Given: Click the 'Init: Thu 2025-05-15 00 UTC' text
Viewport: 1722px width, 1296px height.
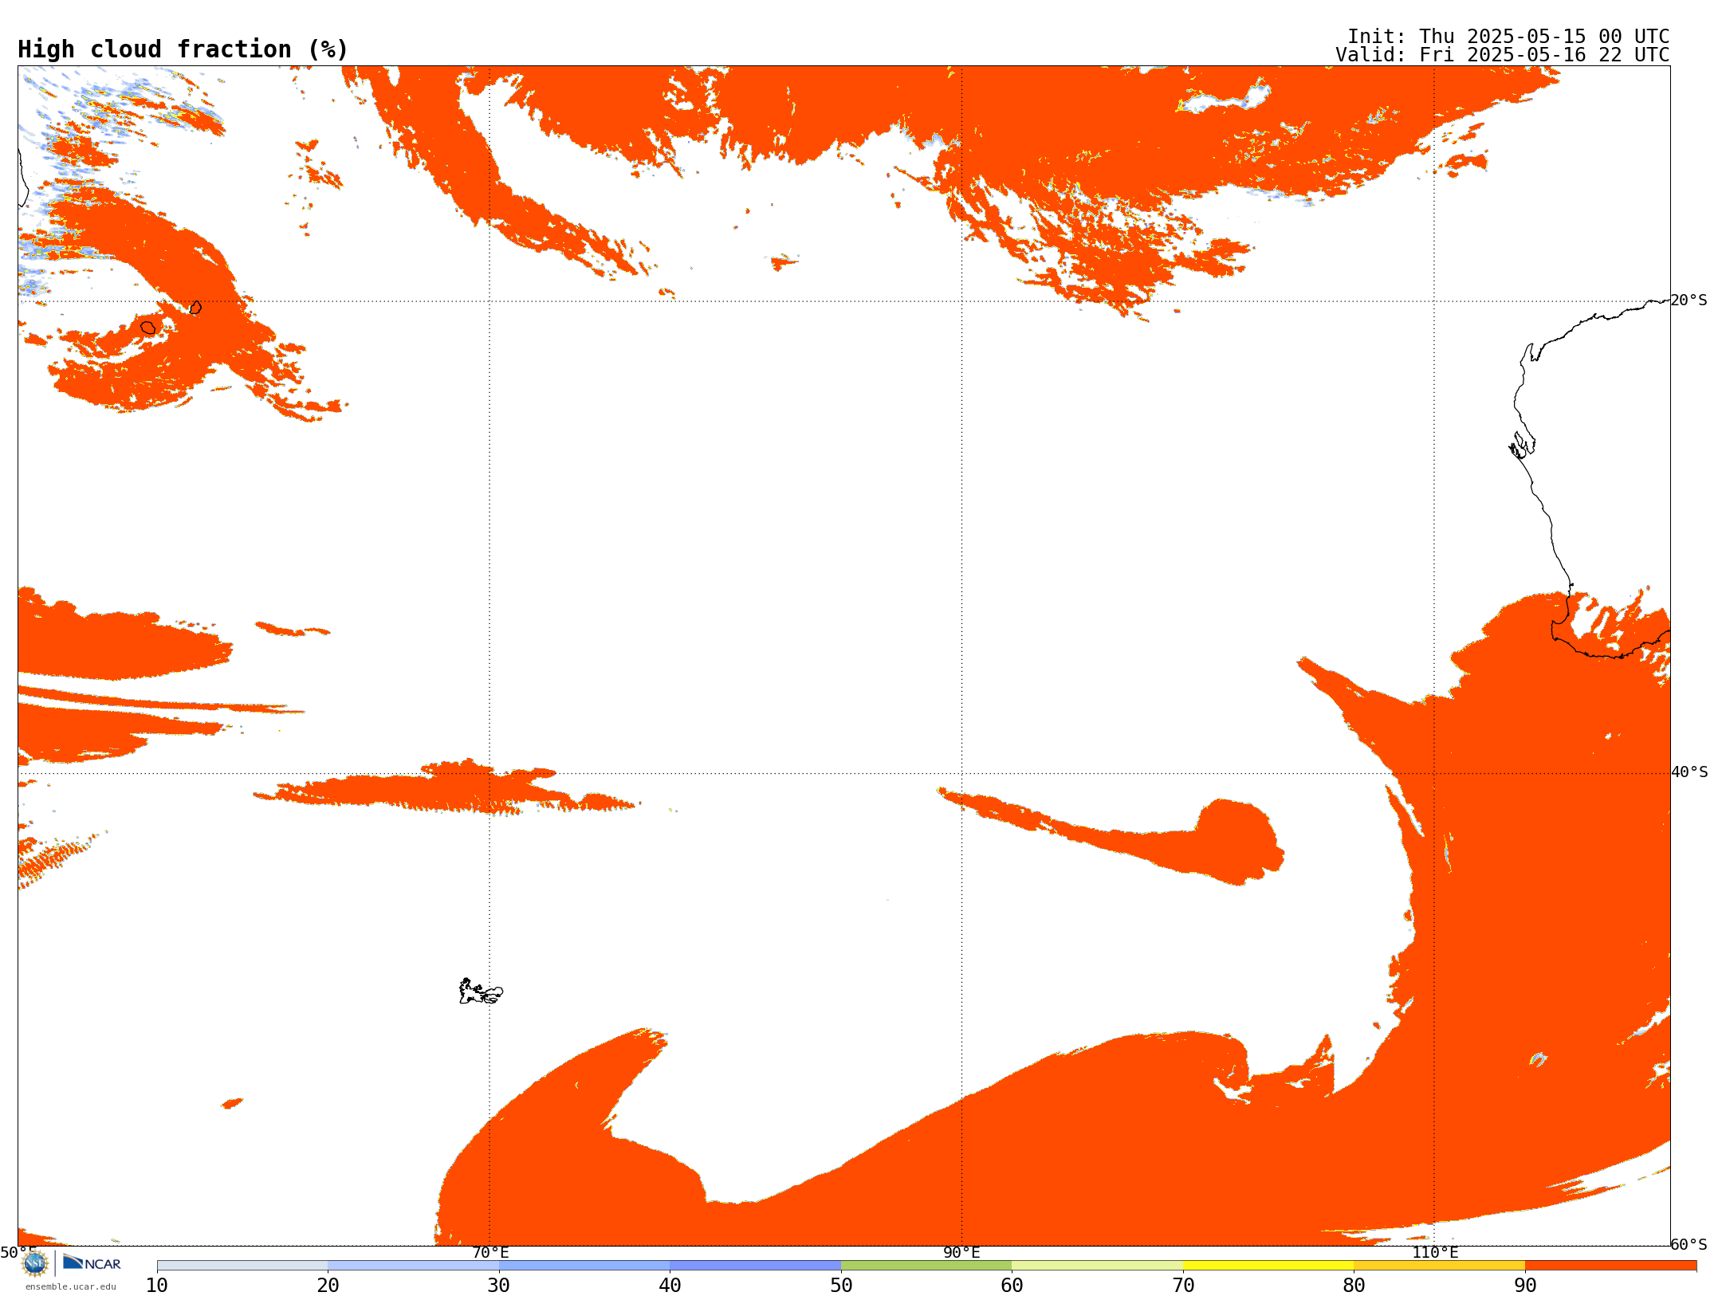Looking at the screenshot, I should (x=1508, y=37).
